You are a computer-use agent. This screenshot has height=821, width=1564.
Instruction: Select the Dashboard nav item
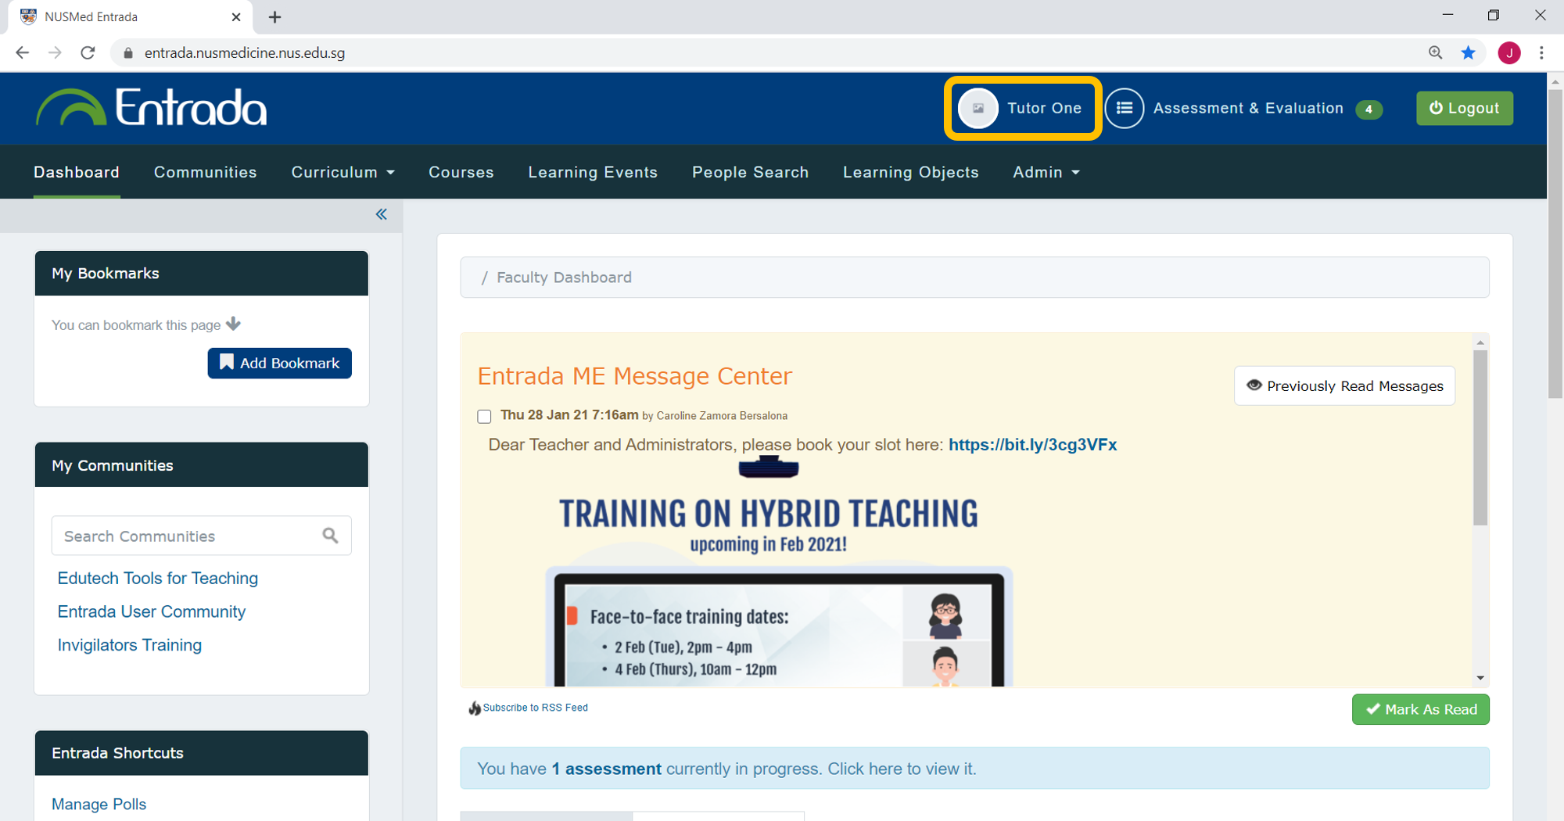77,172
